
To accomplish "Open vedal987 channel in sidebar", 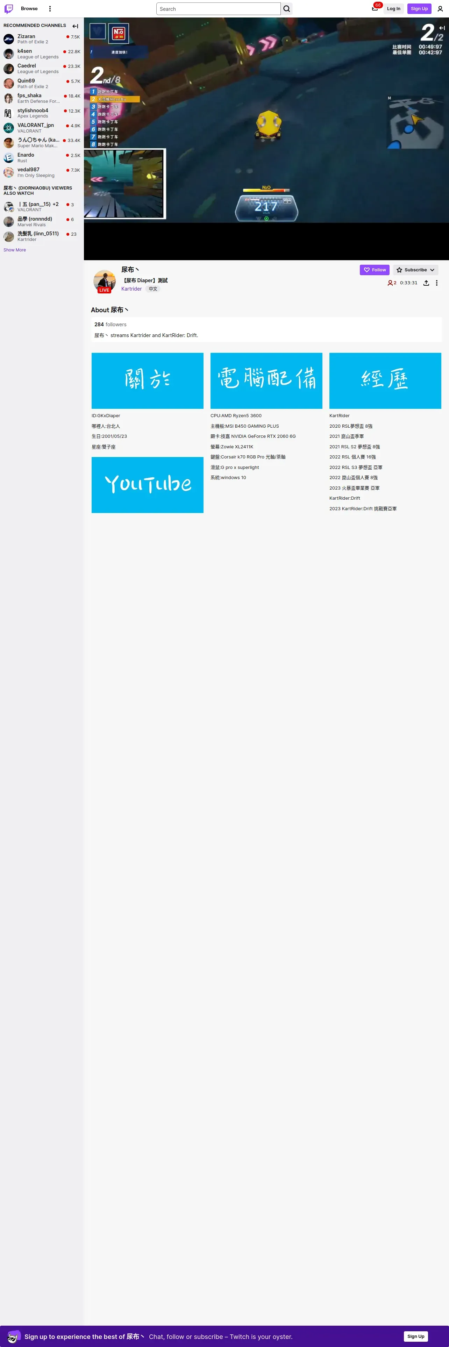I will (42, 172).
